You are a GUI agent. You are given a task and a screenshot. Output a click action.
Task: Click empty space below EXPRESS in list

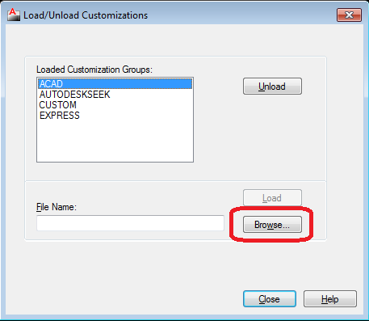[x=115, y=141]
